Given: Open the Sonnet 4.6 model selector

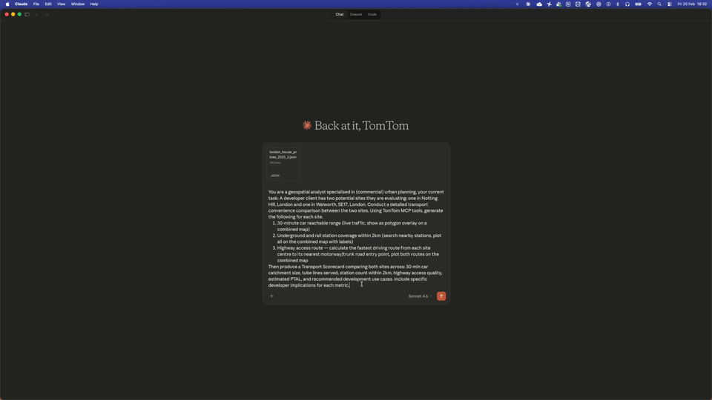Looking at the screenshot, I should click(x=420, y=296).
